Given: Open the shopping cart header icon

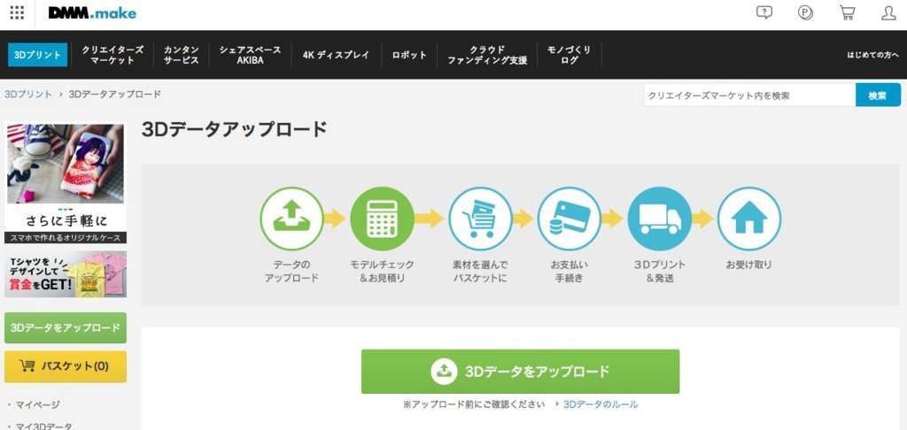Looking at the screenshot, I should tap(848, 12).
